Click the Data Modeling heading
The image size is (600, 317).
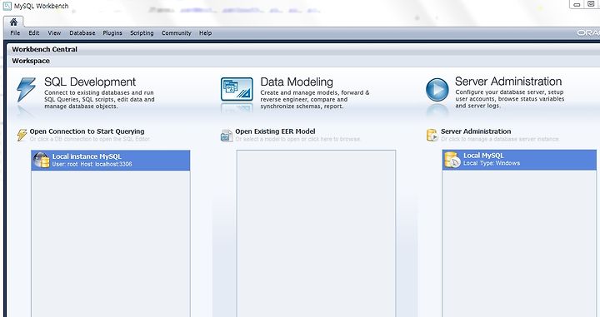tap(297, 82)
